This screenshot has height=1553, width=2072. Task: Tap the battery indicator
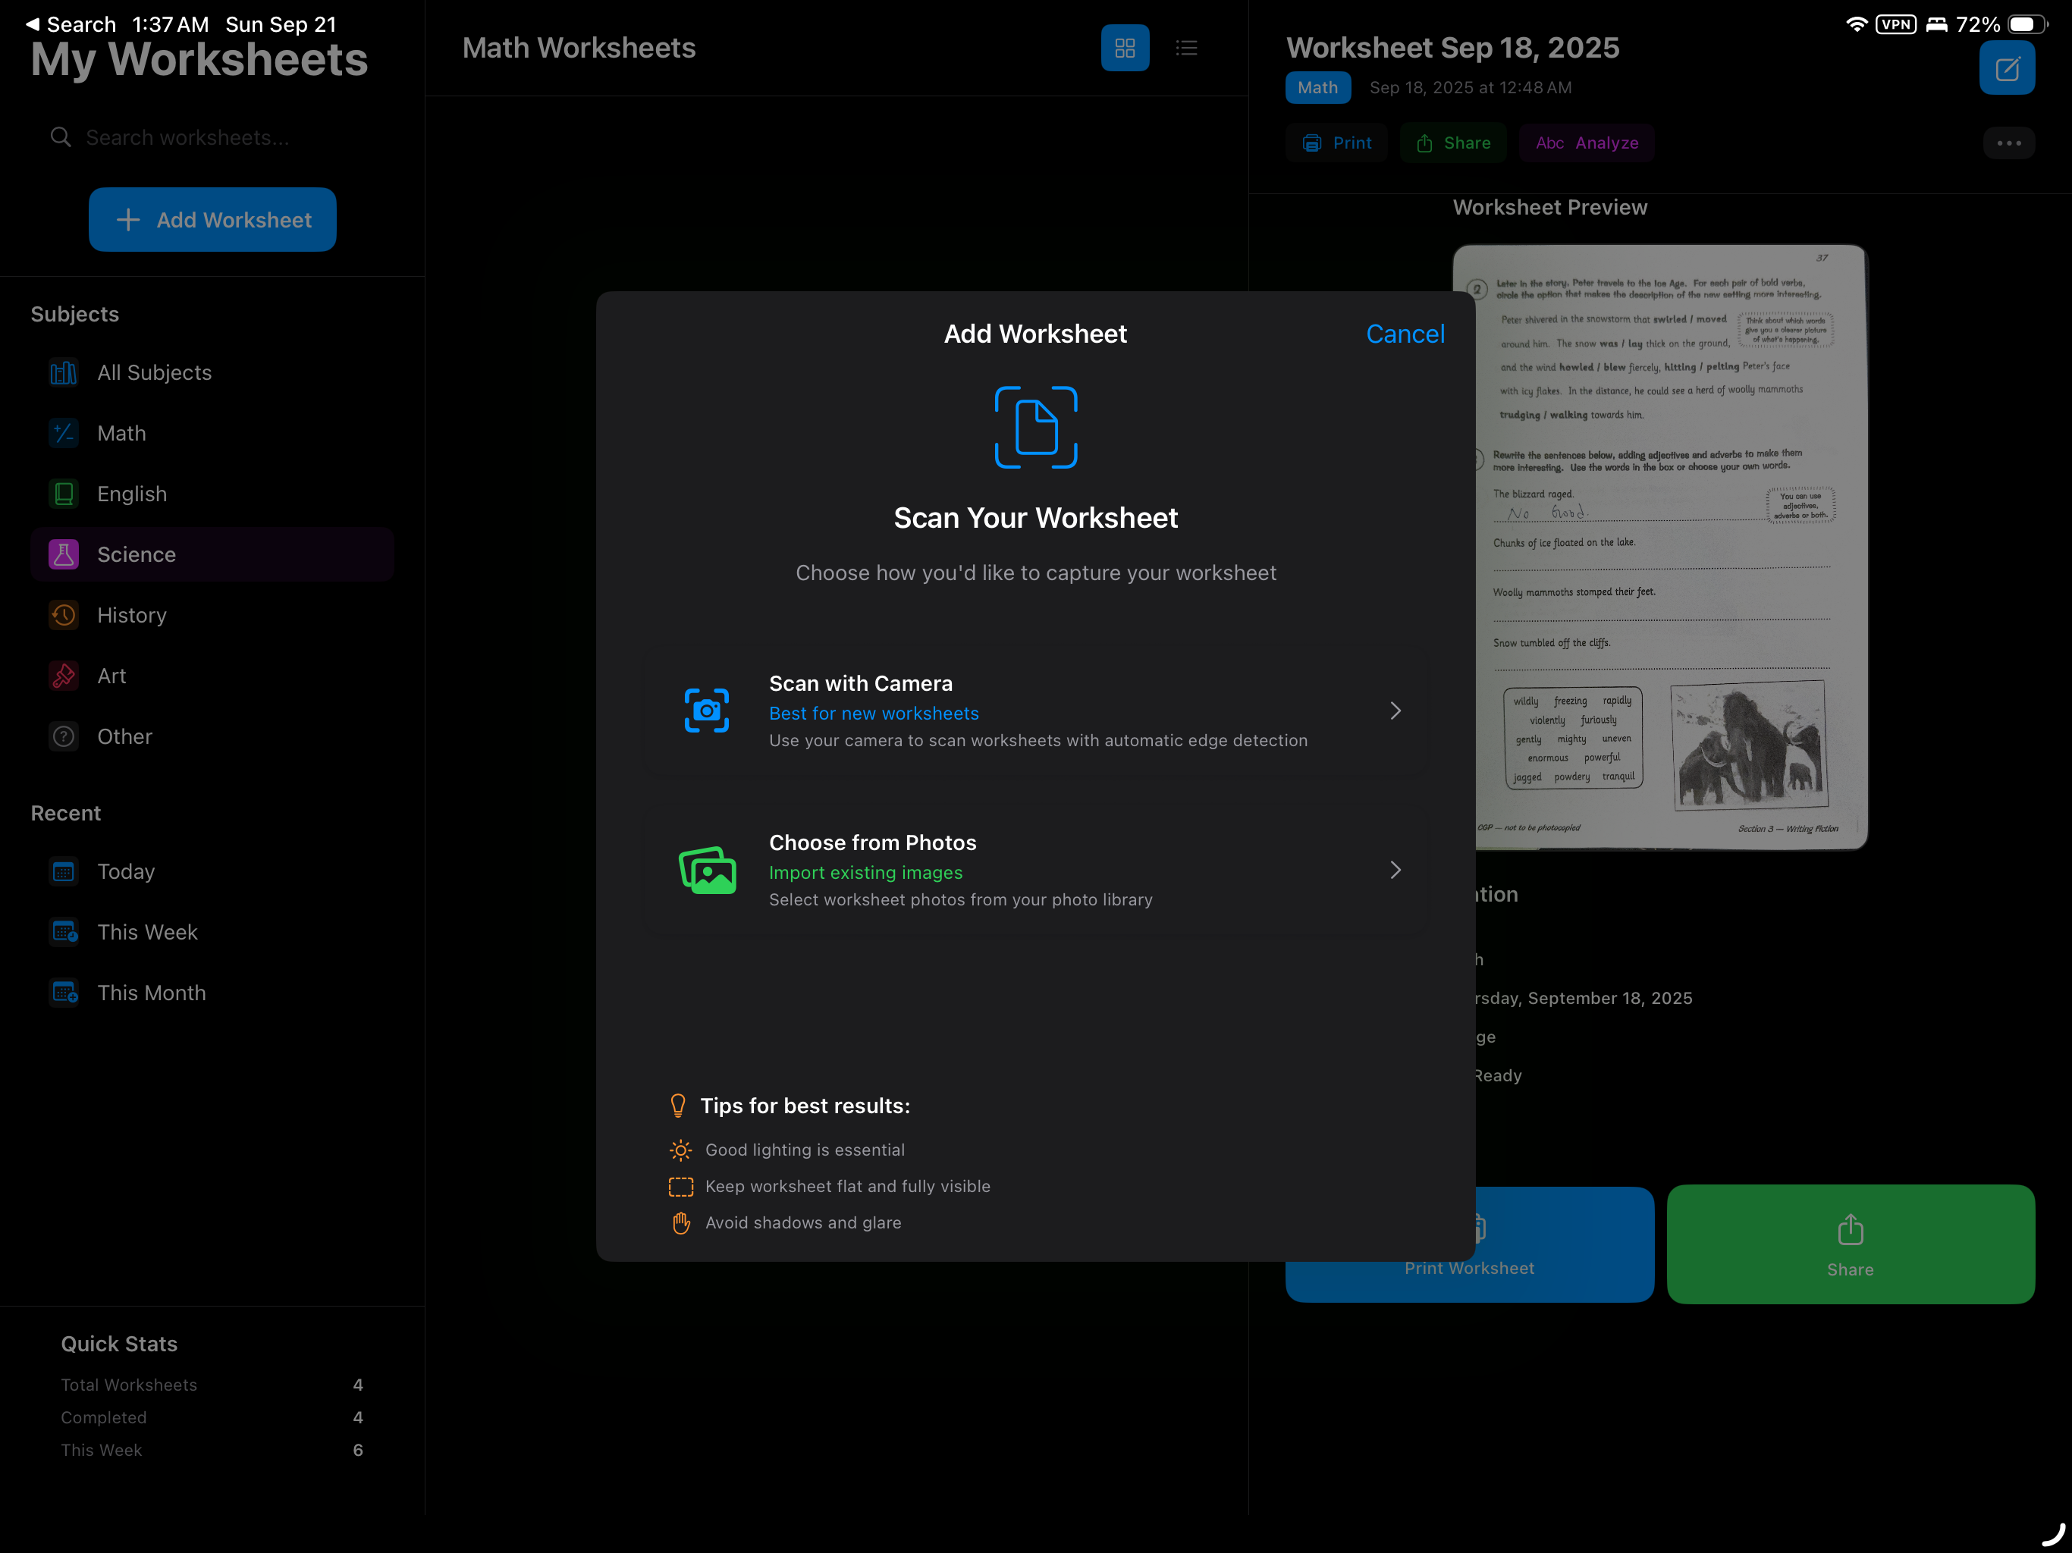coord(2027,24)
